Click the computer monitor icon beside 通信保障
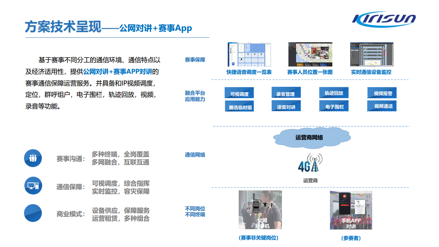This screenshot has width=439, height=247. [33, 186]
